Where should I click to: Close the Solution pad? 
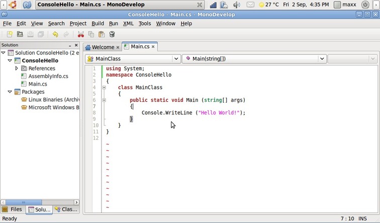[x=76, y=45]
